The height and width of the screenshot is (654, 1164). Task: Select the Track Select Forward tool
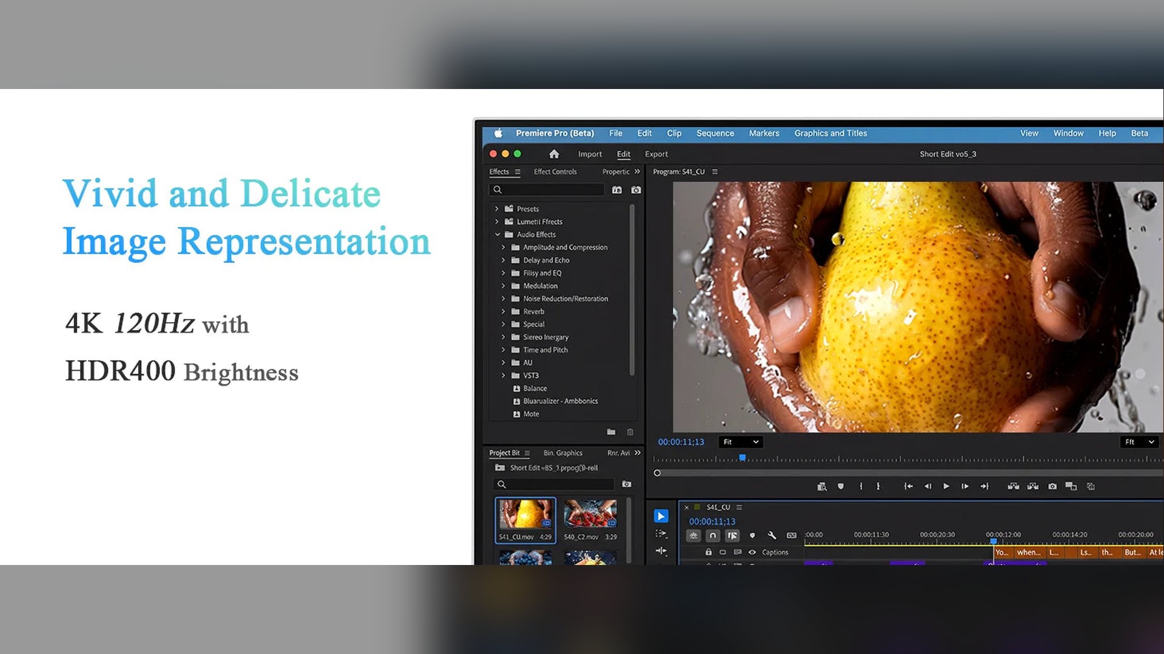(x=661, y=533)
